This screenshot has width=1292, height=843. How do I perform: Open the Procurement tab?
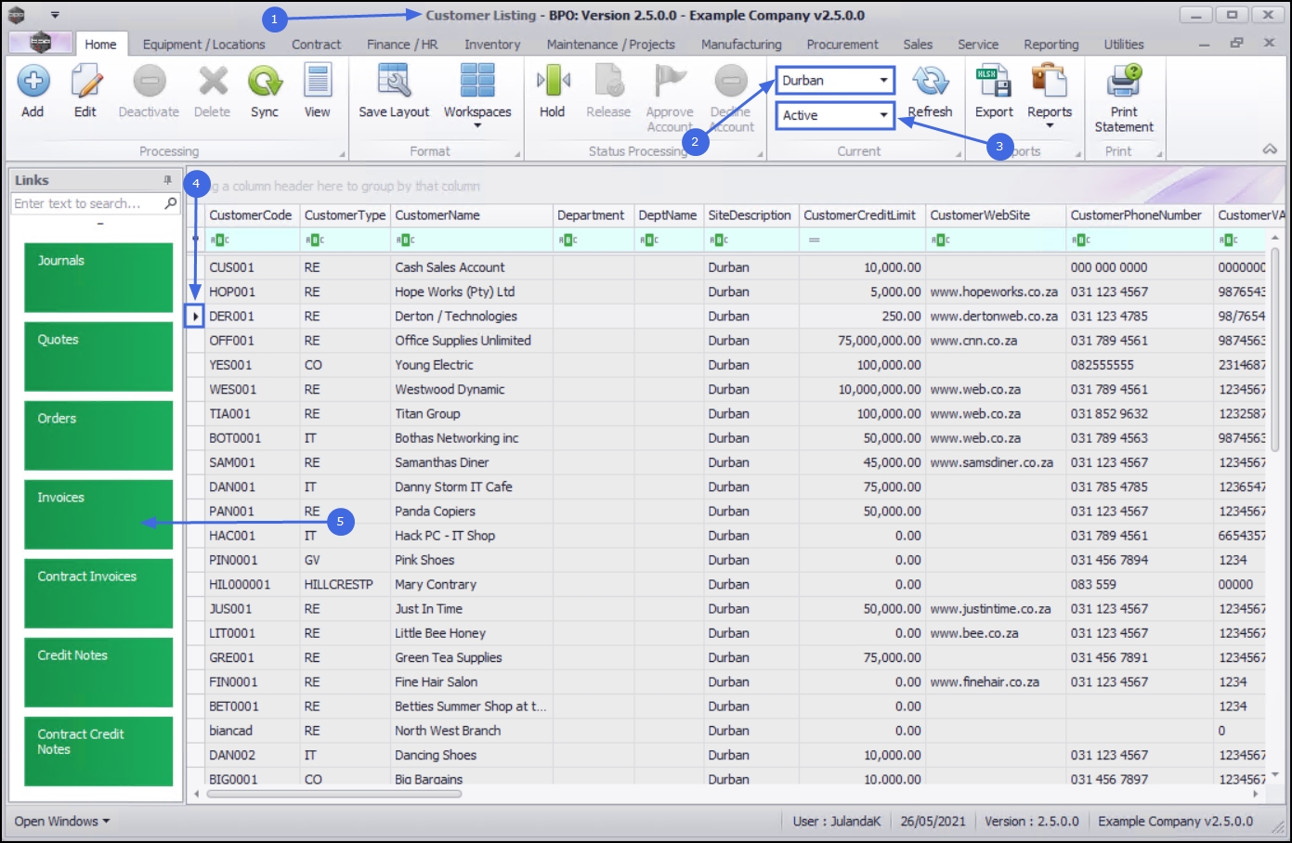pyautogui.click(x=842, y=44)
